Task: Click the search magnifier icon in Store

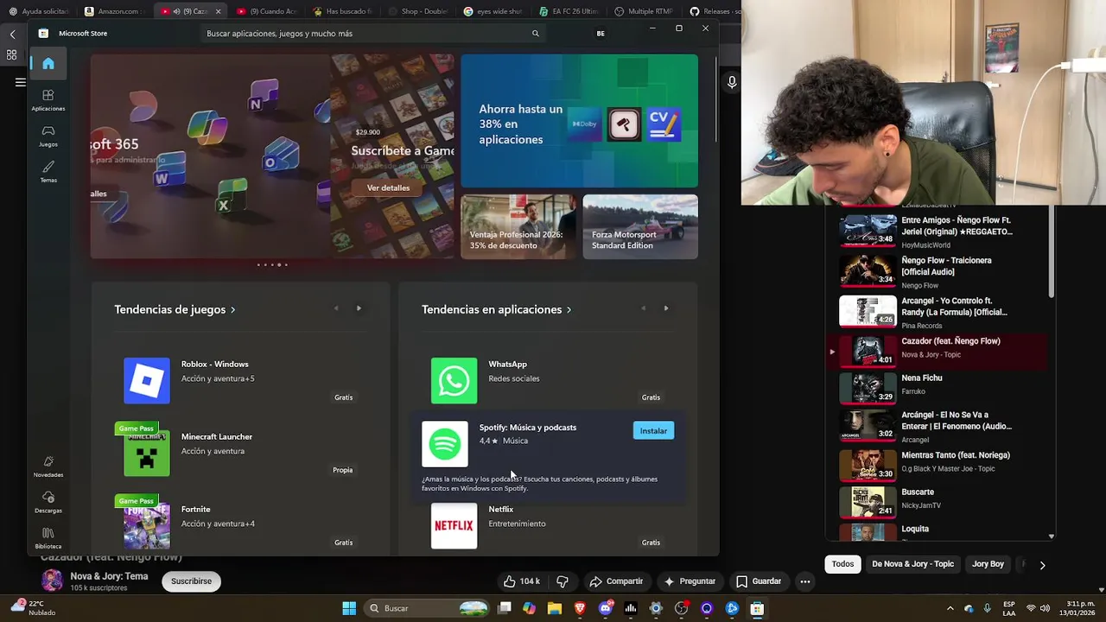Action: point(535,34)
